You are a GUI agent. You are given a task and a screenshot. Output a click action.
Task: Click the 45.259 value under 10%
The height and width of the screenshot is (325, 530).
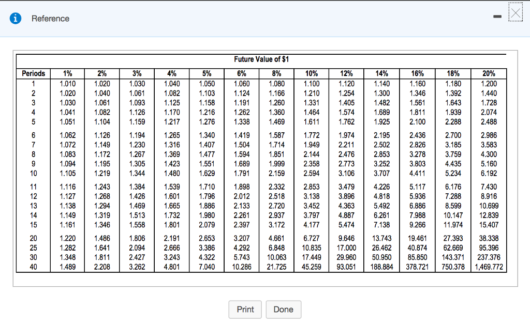(x=312, y=267)
